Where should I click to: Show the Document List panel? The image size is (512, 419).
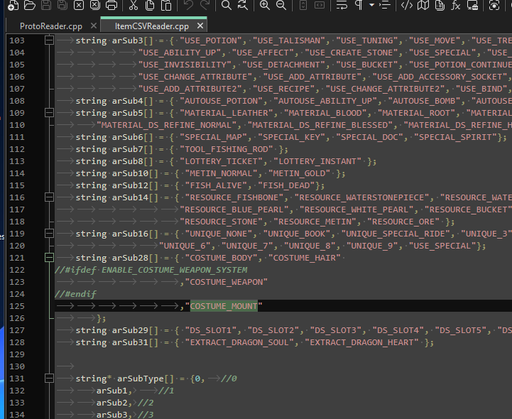click(x=440, y=5)
